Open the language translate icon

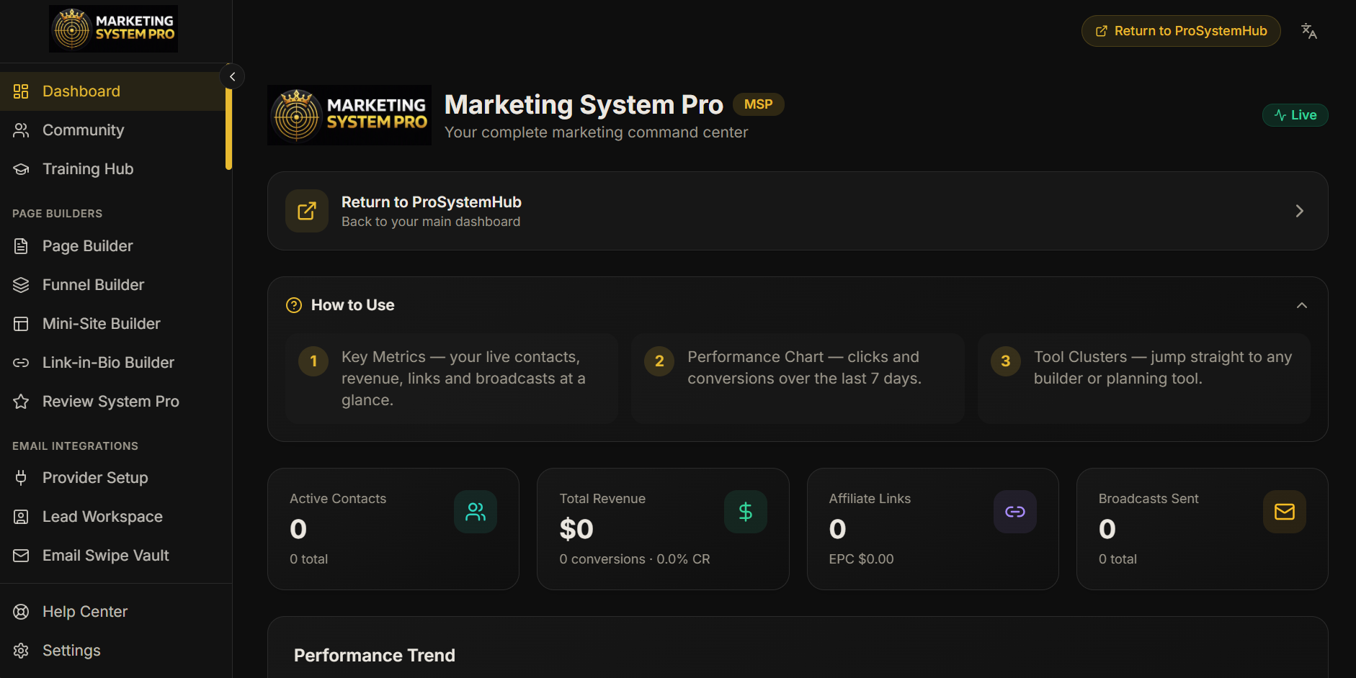[x=1309, y=31]
